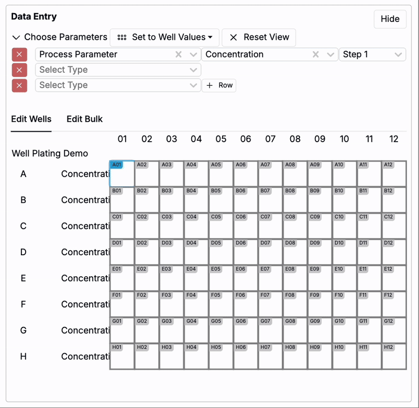Clear the Concentration selection
This screenshot has width=419, height=408.
(x=316, y=54)
